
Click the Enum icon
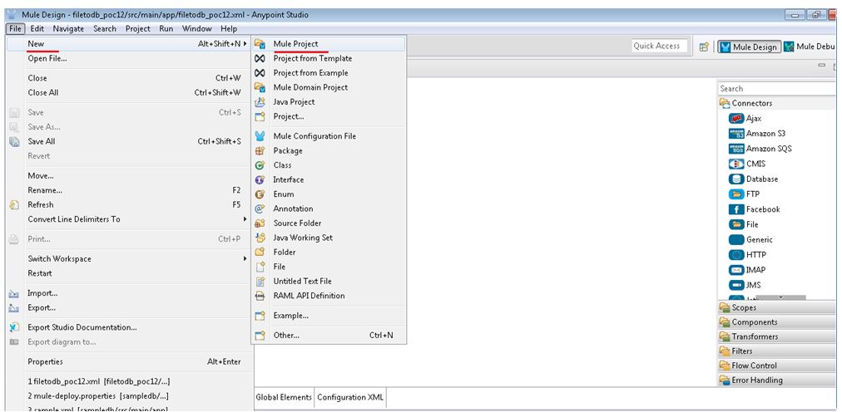click(x=260, y=194)
